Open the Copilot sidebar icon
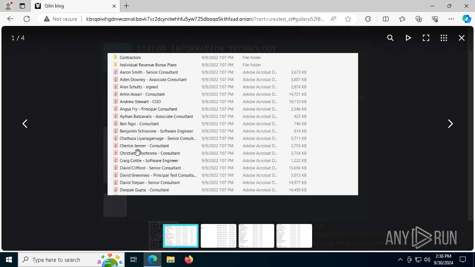The height and width of the screenshot is (267, 475). (x=466, y=19)
